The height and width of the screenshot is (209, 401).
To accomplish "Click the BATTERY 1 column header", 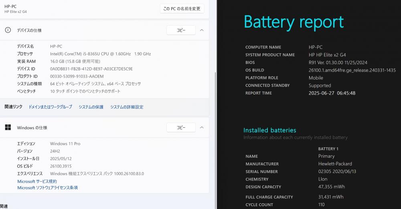I will [328, 149].
